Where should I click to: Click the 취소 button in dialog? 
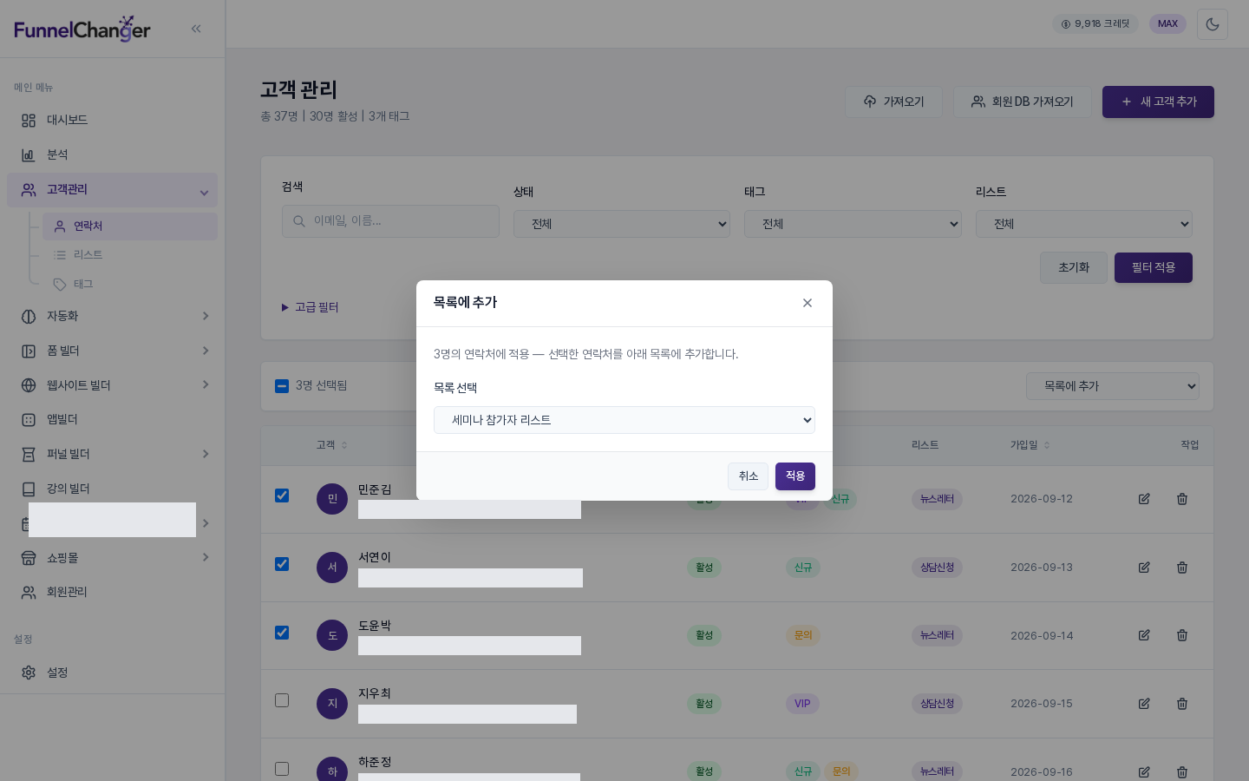point(749,476)
